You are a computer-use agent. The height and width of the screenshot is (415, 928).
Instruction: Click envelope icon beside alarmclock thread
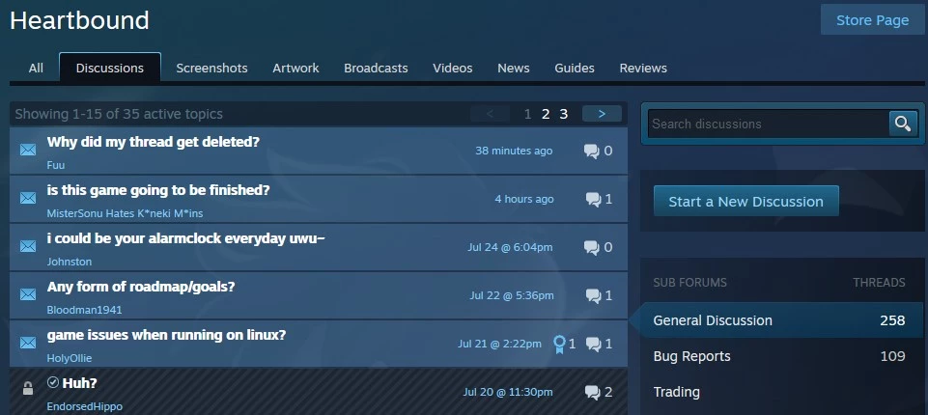tap(28, 246)
